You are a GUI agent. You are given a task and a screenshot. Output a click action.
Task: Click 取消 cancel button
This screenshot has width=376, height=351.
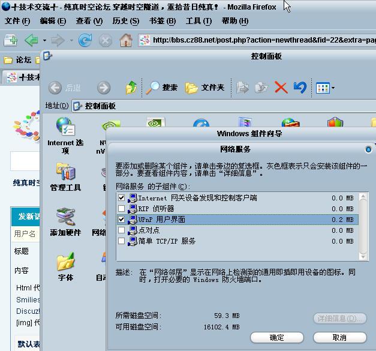coord(340,337)
